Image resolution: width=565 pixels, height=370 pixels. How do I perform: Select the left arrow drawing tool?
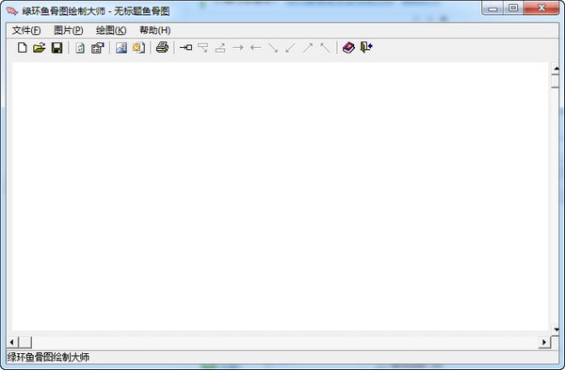coord(255,48)
